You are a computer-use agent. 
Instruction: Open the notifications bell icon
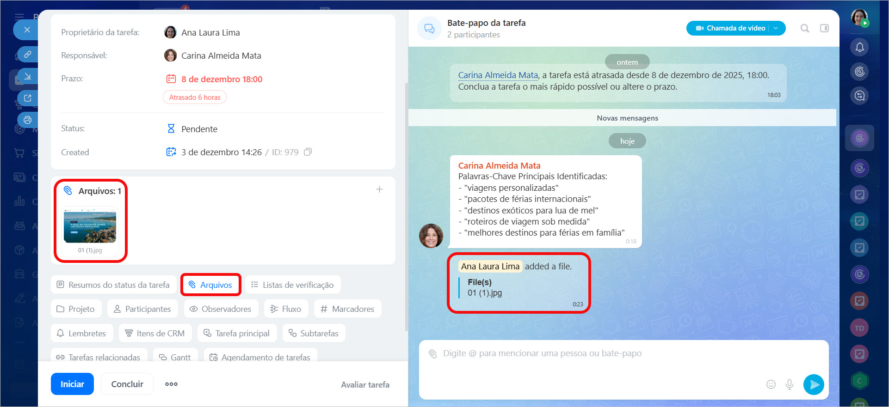[x=859, y=47]
